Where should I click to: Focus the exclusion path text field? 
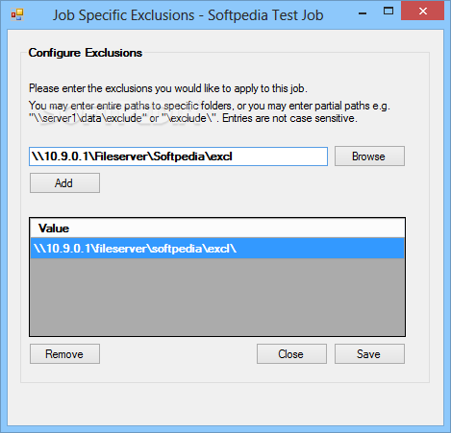[178, 156]
